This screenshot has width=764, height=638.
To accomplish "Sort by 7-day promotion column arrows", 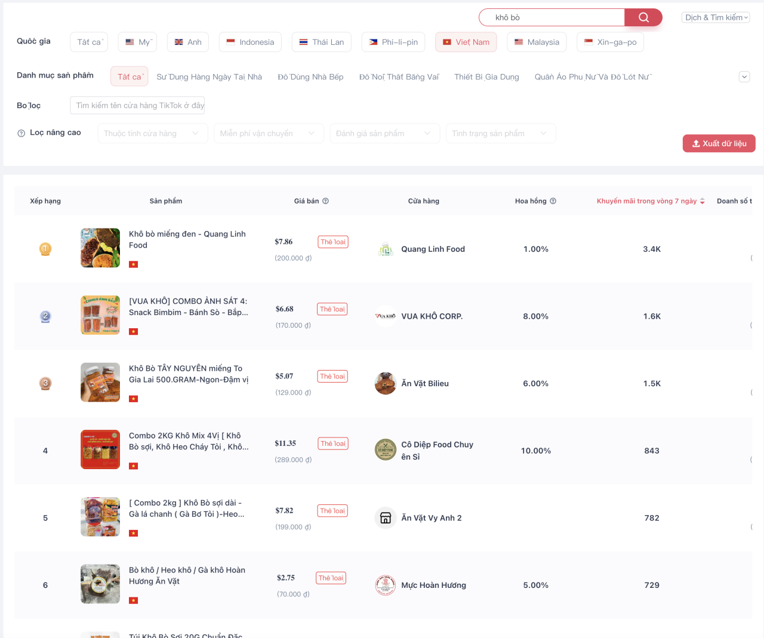I will pos(703,201).
